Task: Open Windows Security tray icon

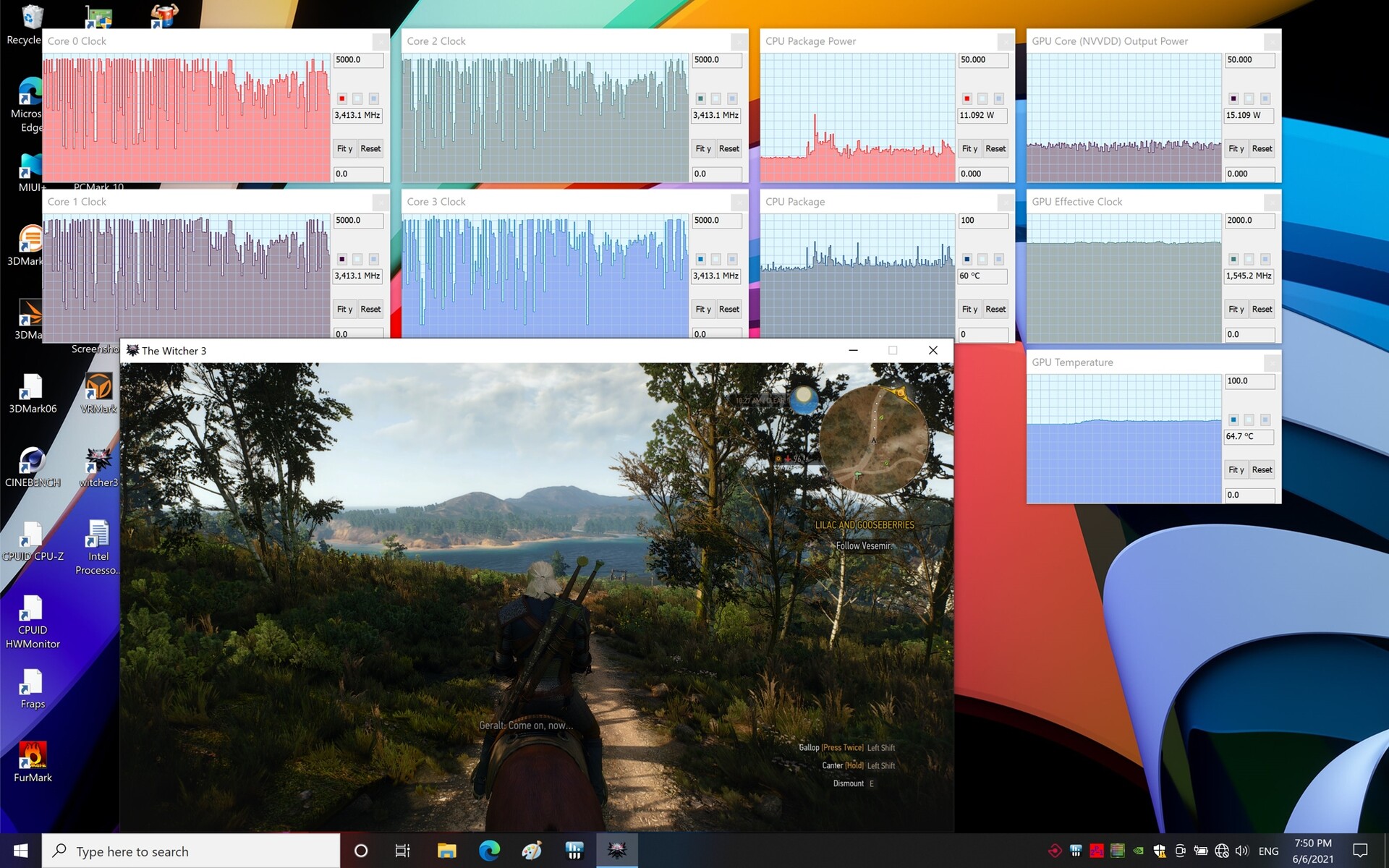Action: [1159, 851]
